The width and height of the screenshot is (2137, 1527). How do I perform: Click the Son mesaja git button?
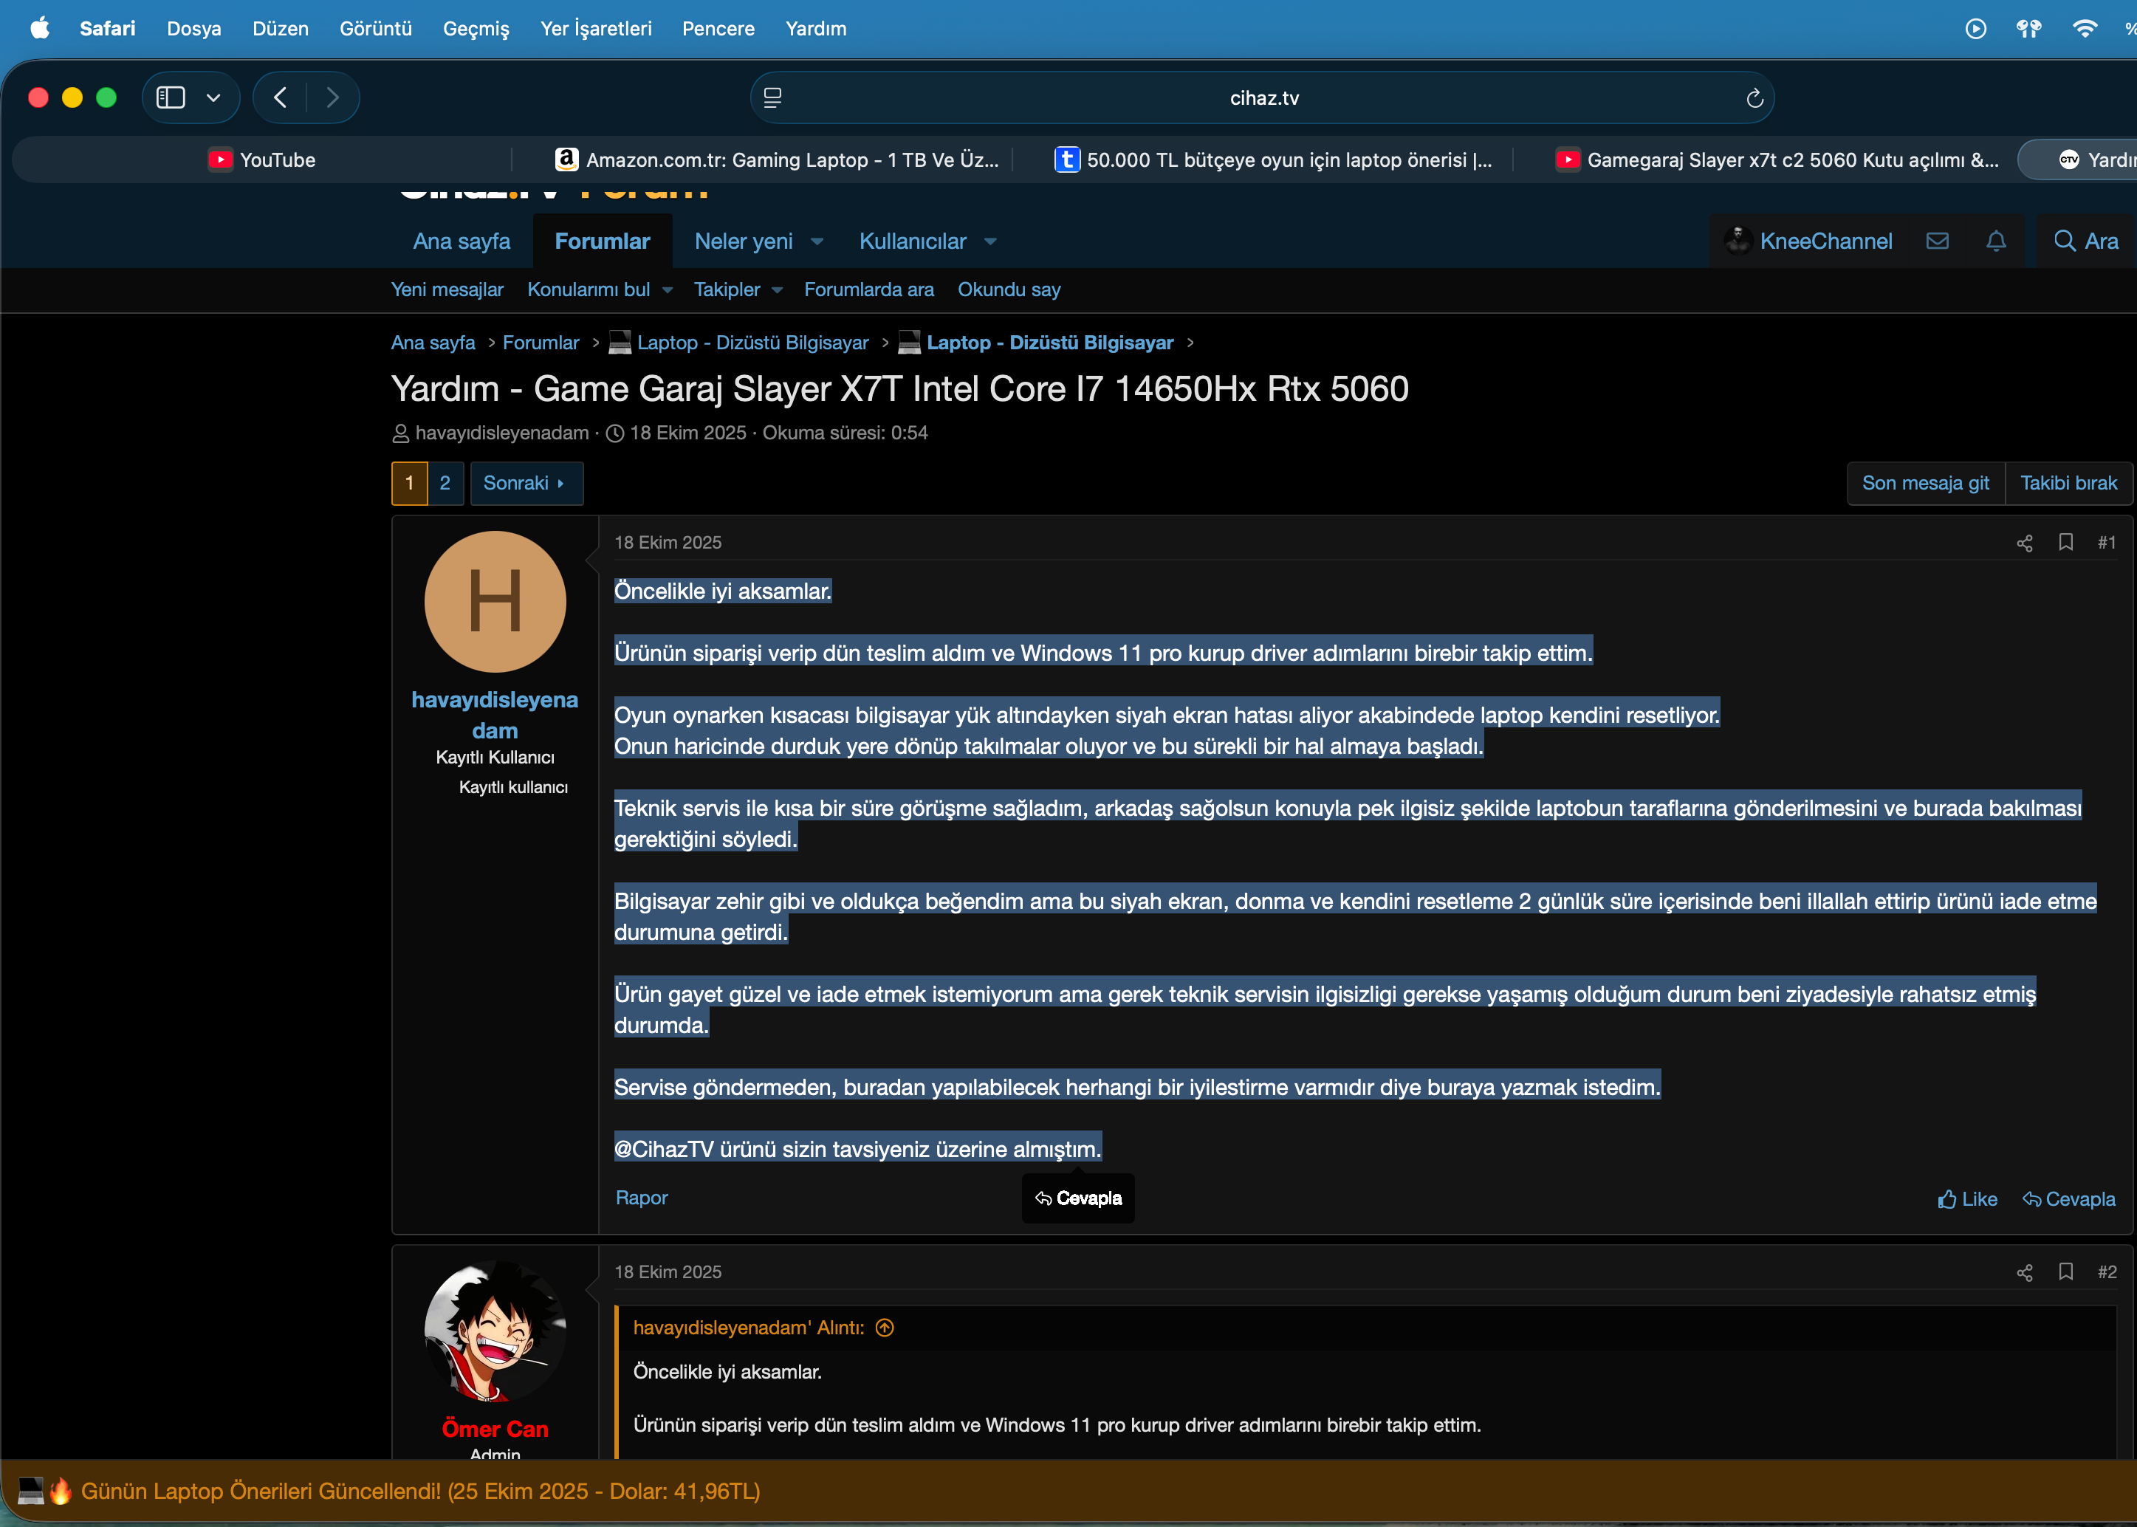[x=1926, y=484]
